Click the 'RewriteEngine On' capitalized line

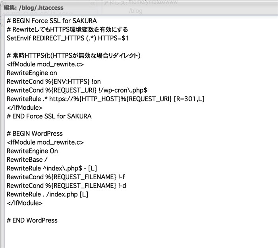tap(32, 151)
